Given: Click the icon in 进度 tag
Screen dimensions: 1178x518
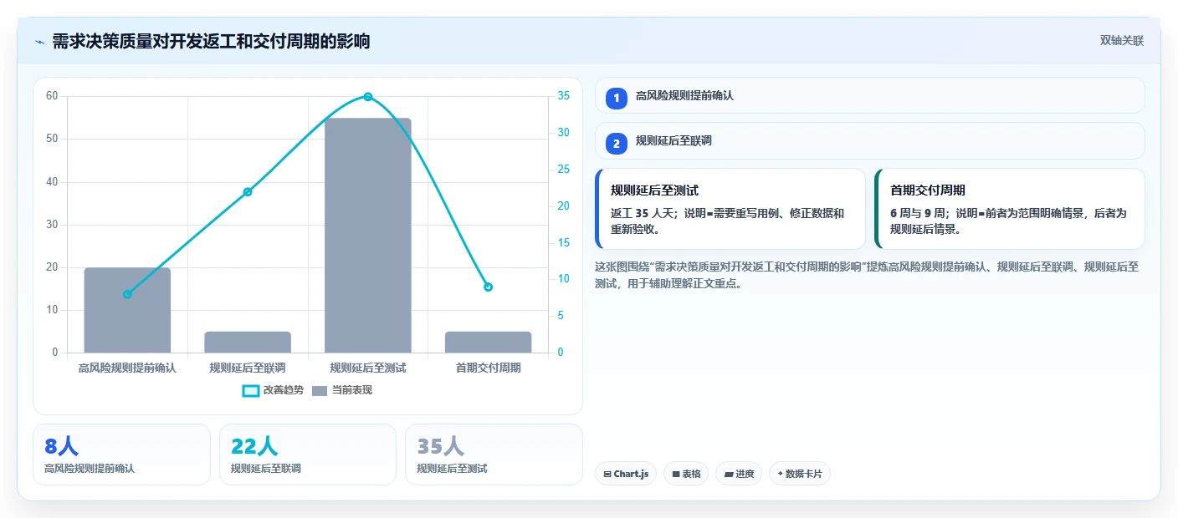Looking at the screenshot, I should point(729,475).
